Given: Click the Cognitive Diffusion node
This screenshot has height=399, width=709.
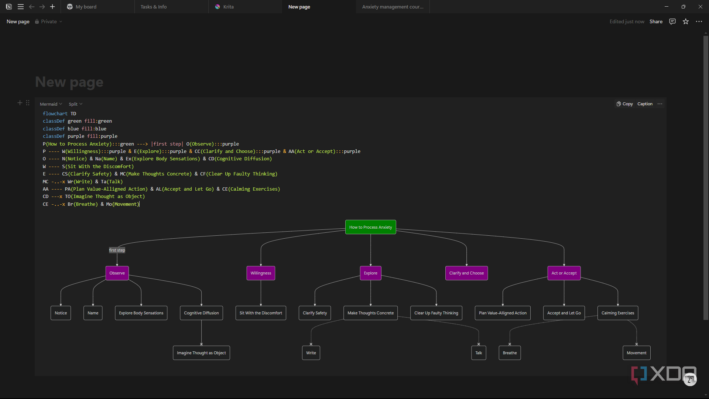Looking at the screenshot, I should point(201,313).
